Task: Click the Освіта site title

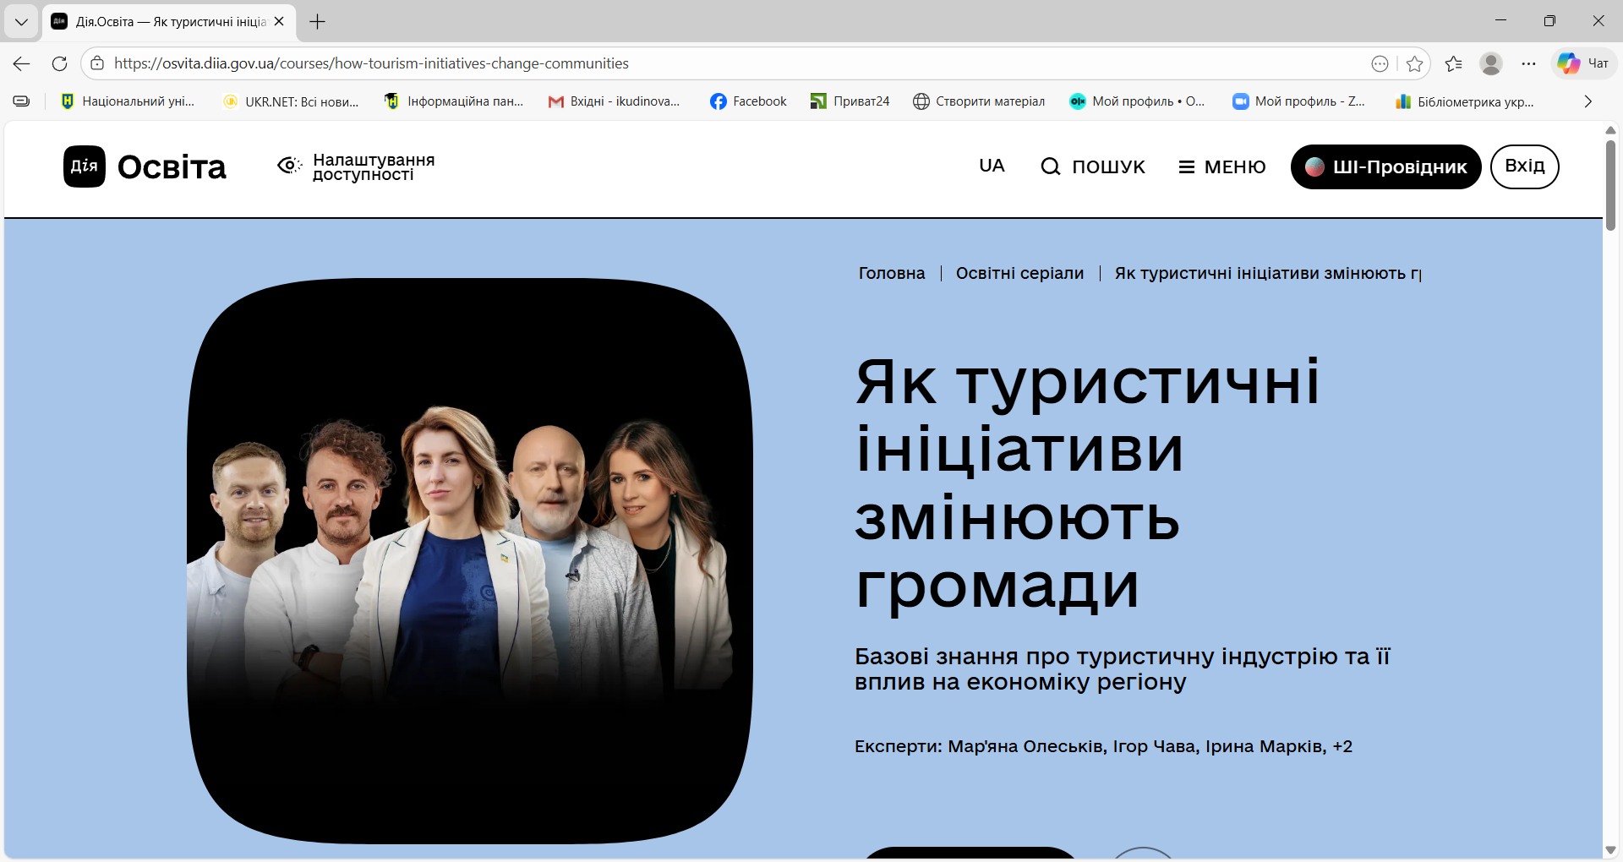Action: tap(172, 167)
